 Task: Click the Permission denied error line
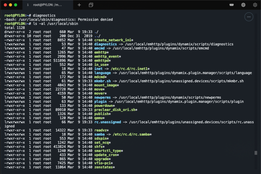click(x=58, y=20)
